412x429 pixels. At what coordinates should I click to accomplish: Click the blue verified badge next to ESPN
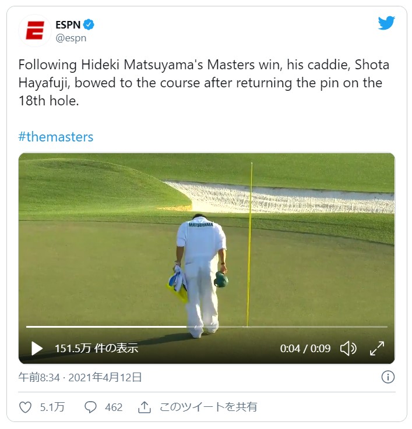(89, 24)
